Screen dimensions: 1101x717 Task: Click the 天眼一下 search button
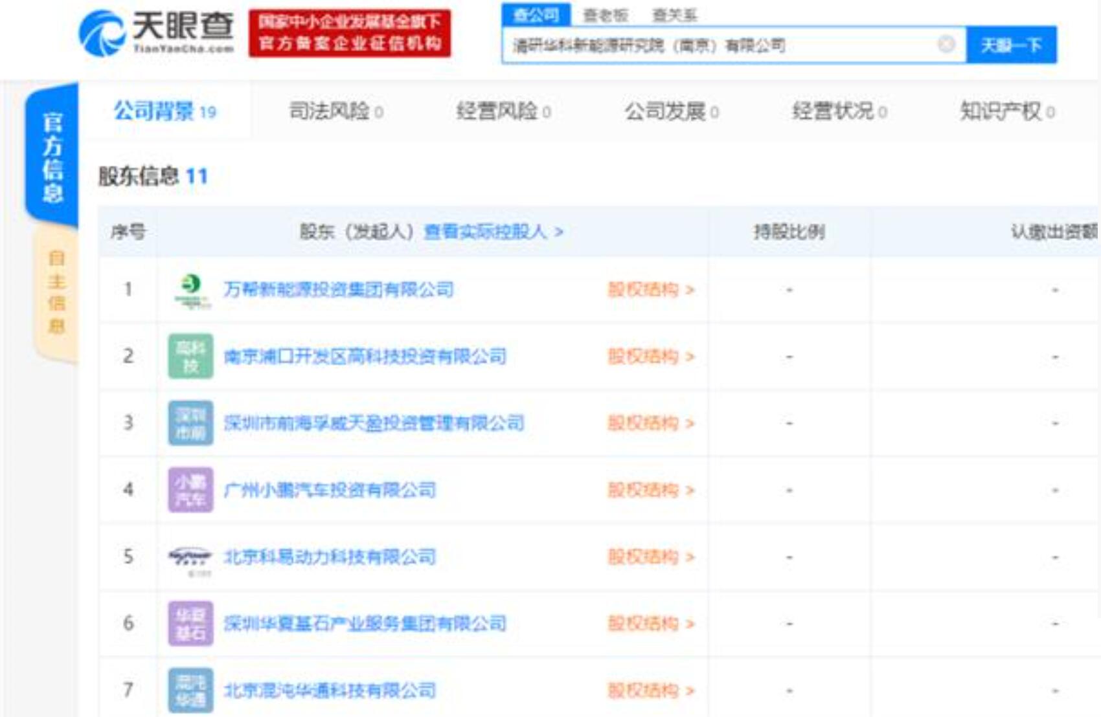coord(1011,45)
